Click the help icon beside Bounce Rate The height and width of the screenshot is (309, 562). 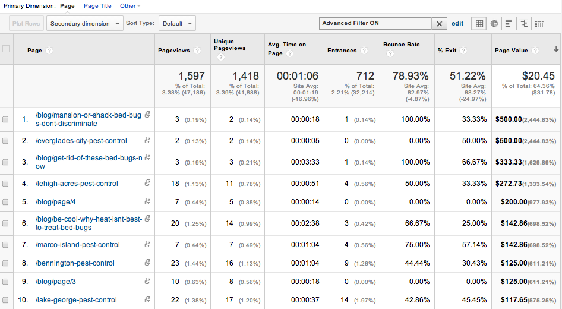pos(390,54)
